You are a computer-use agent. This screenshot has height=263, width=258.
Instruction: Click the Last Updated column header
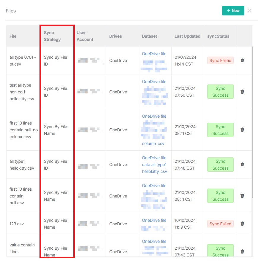pyautogui.click(x=187, y=36)
